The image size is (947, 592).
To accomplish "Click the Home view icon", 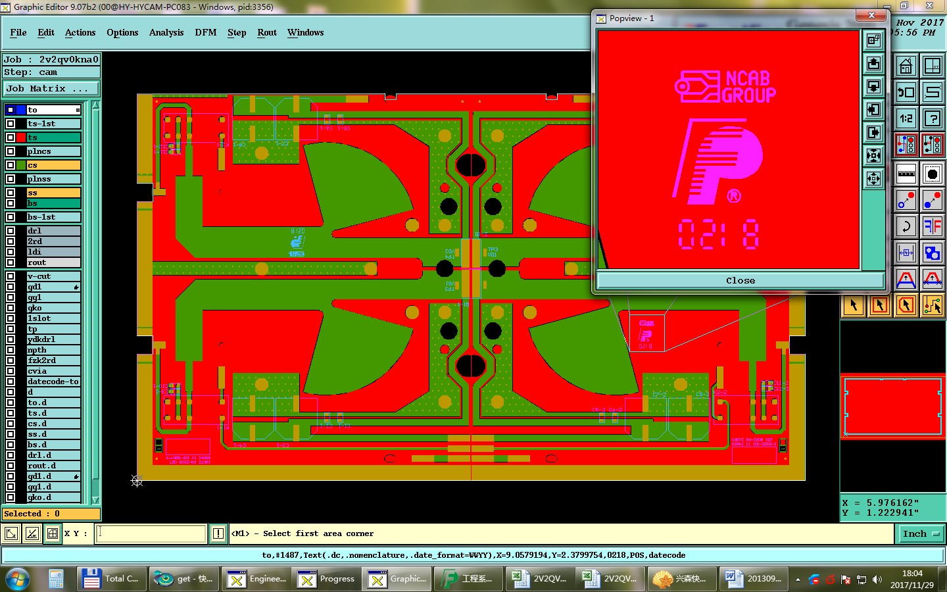I will tap(906, 66).
